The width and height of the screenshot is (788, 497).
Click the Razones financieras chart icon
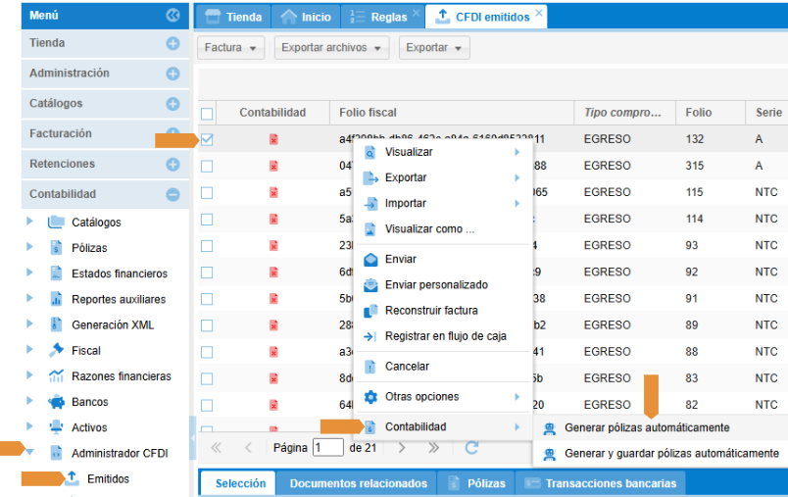pos(56,376)
